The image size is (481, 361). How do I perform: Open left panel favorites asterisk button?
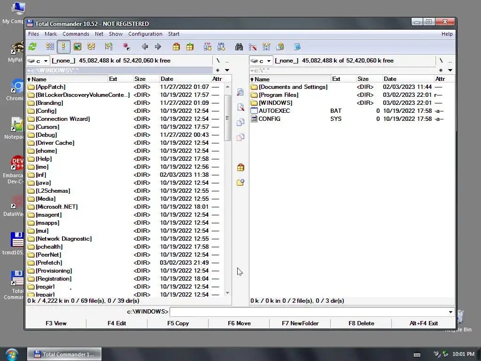click(x=218, y=71)
